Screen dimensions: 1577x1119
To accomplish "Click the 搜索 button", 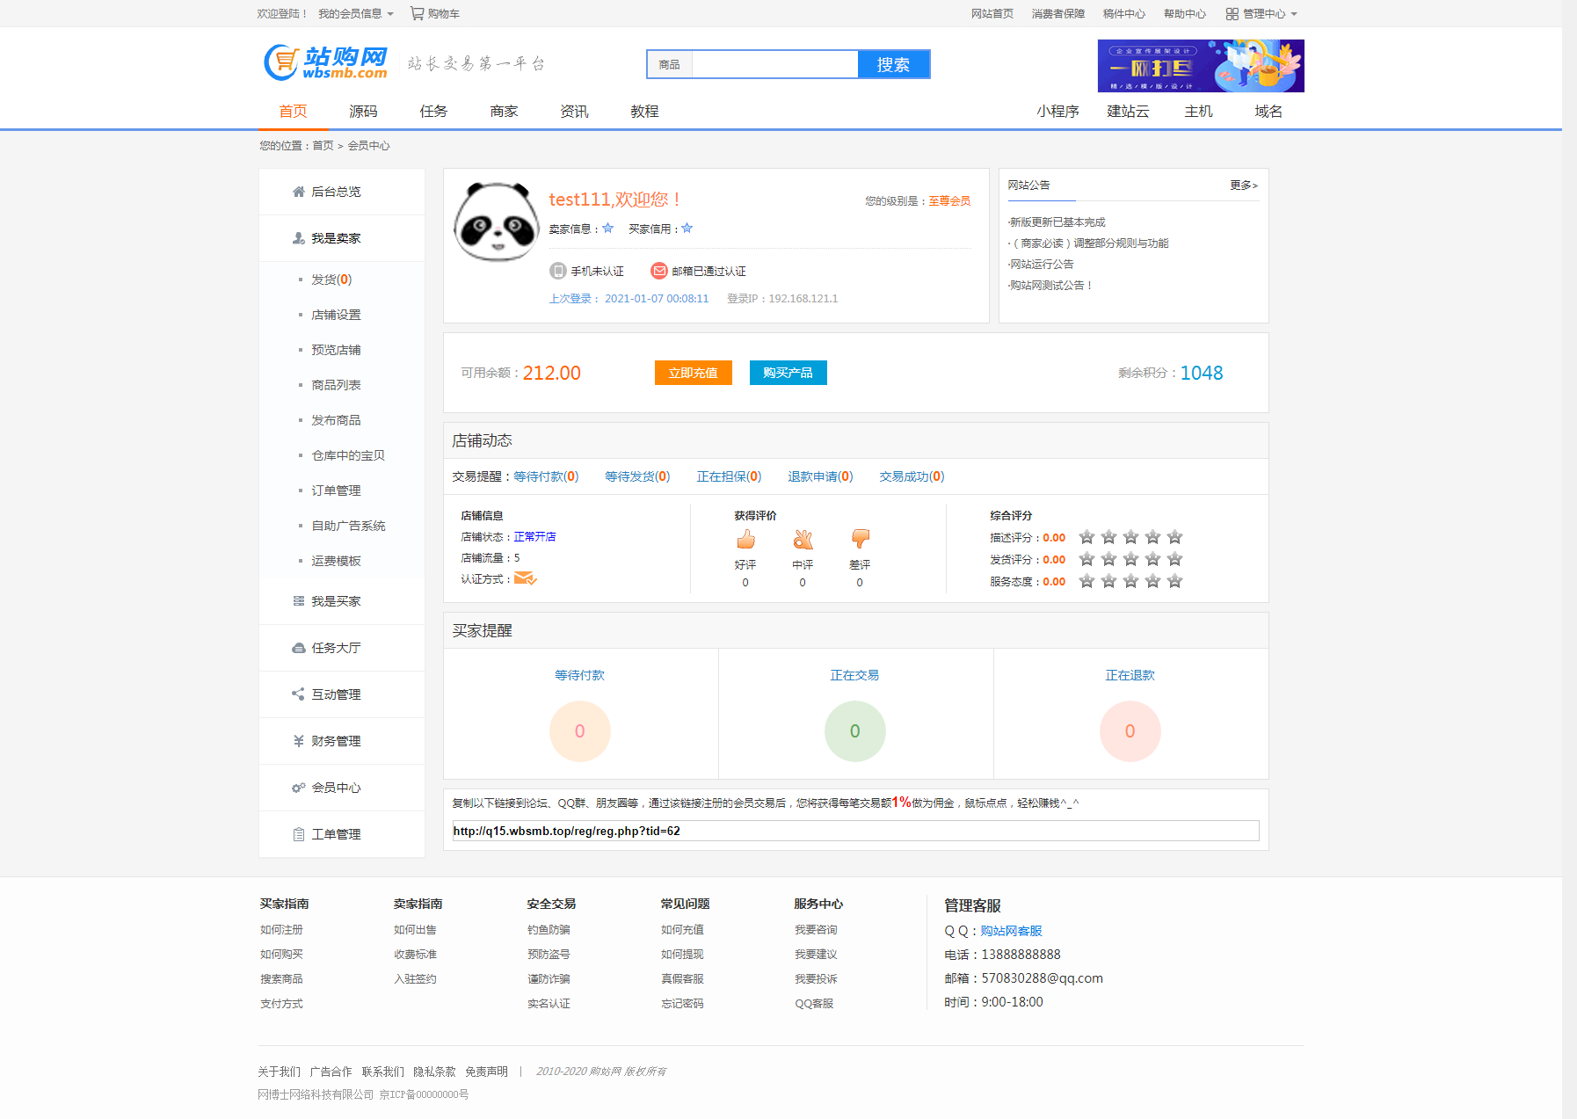I will [x=893, y=64].
